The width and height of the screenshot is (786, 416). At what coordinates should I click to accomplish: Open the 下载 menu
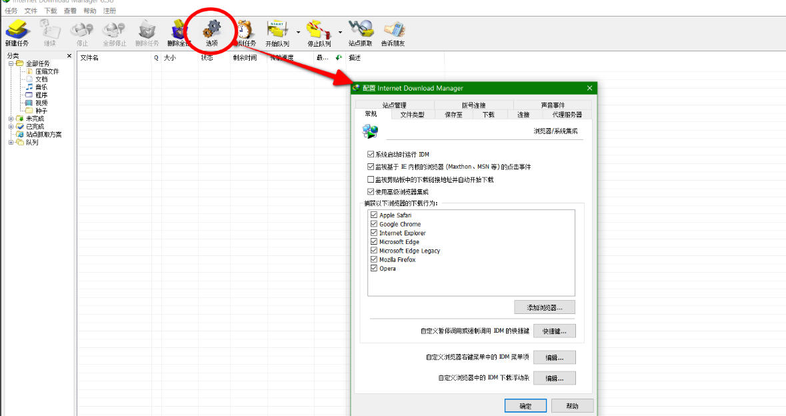click(51, 11)
